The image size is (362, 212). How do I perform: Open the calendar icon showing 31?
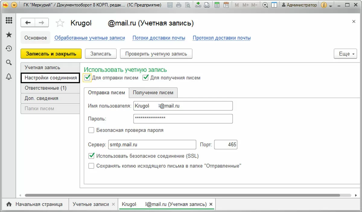click(226, 5)
